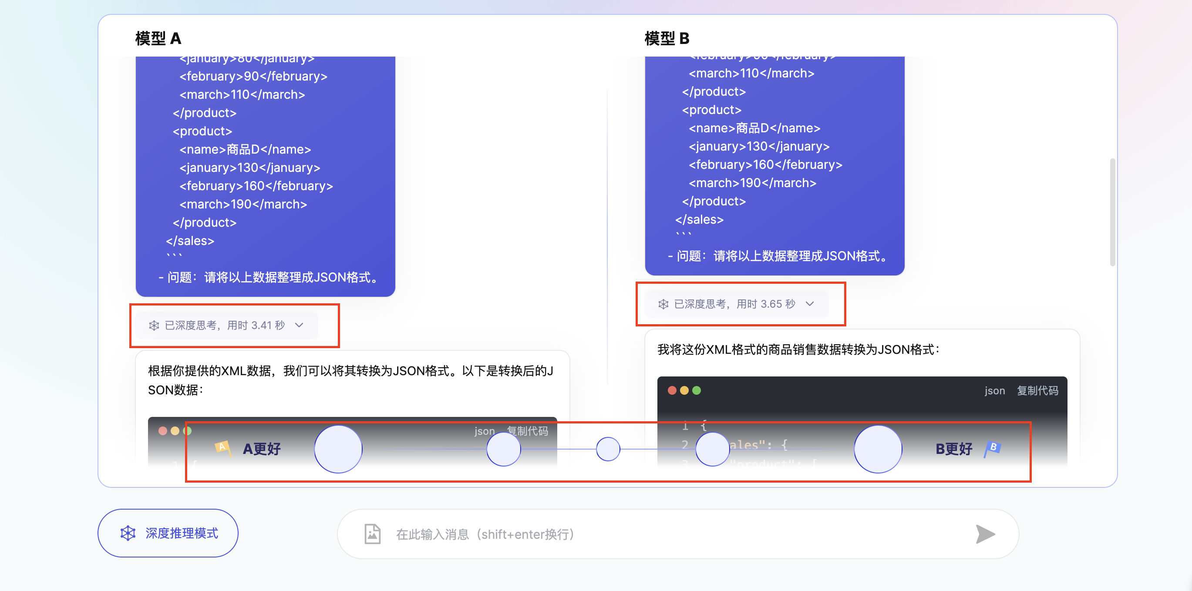Image resolution: width=1192 pixels, height=591 pixels.
Task: Toggle the 深度推理模式 button
Action: pyautogui.click(x=168, y=533)
